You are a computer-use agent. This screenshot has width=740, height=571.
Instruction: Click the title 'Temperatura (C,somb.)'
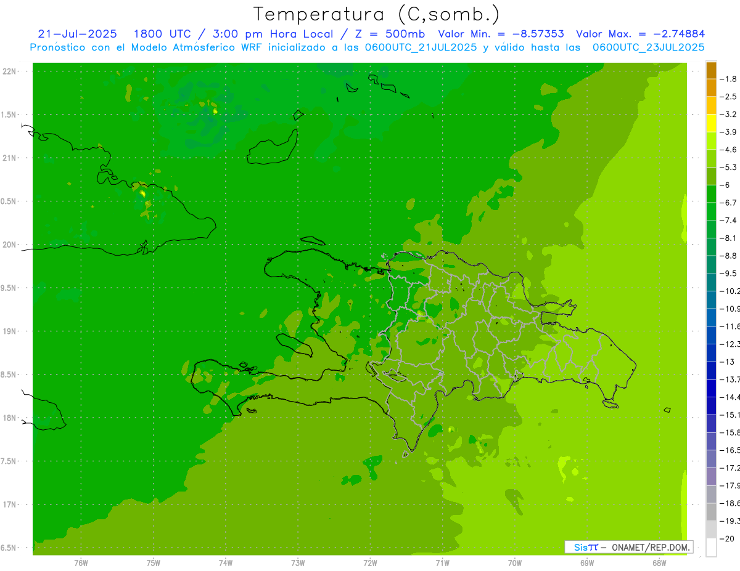coord(377,14)
